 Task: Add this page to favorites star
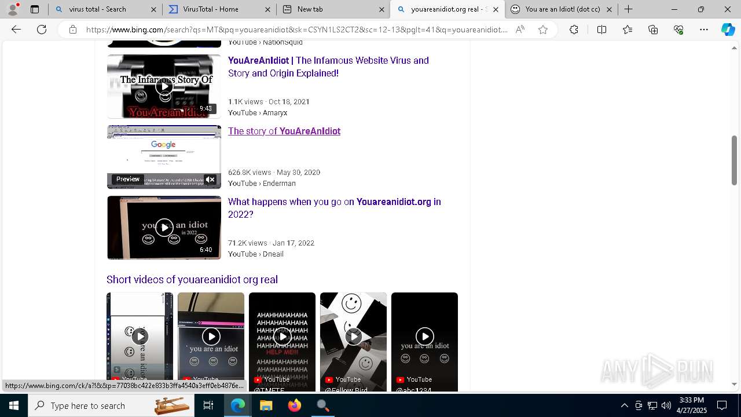click(543, 30)
